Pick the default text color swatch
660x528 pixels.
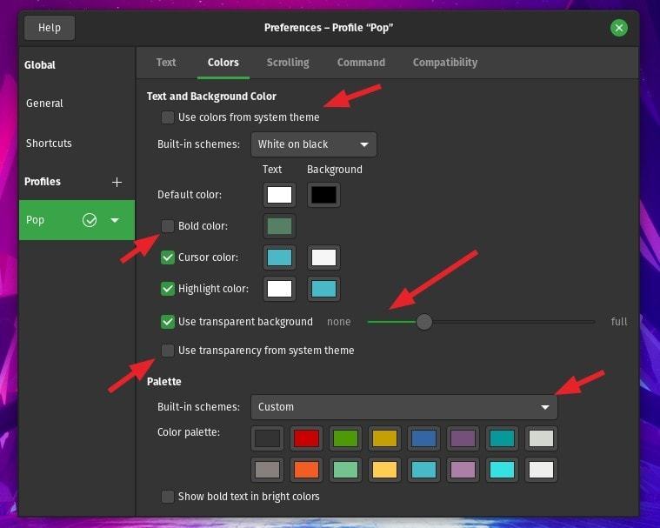click(279, 195)
